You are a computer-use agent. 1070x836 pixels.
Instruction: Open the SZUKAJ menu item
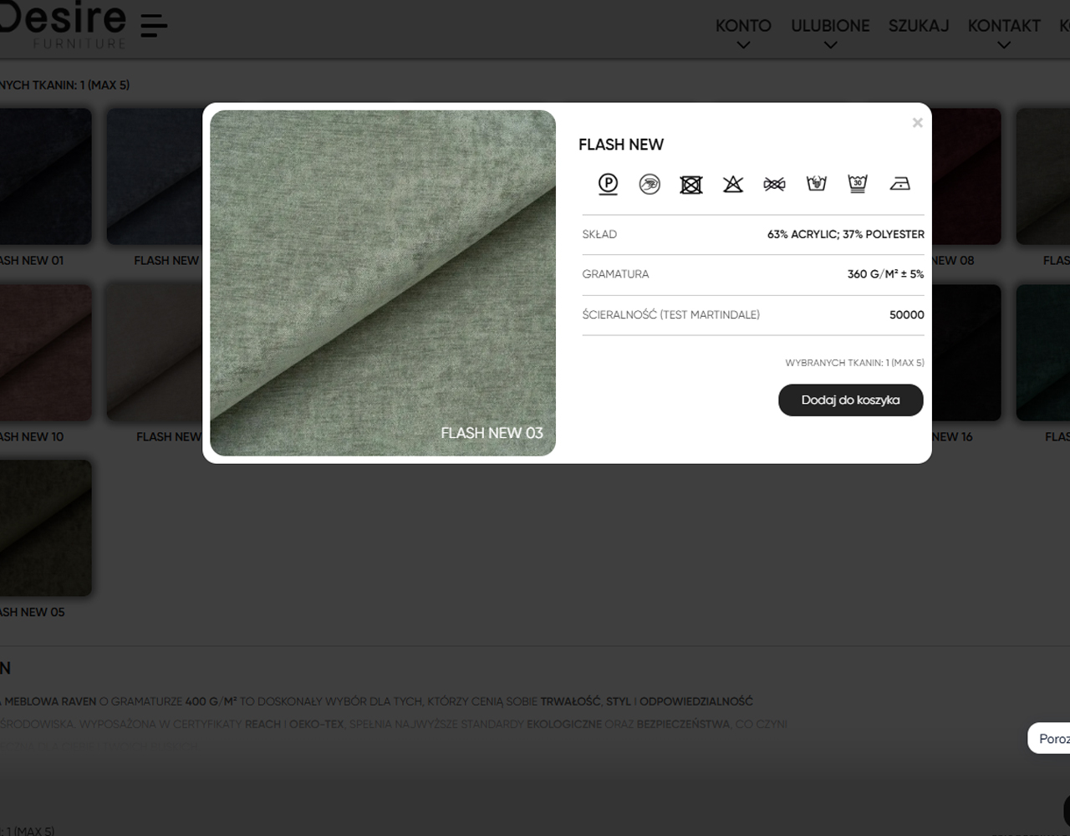(919, 26)
